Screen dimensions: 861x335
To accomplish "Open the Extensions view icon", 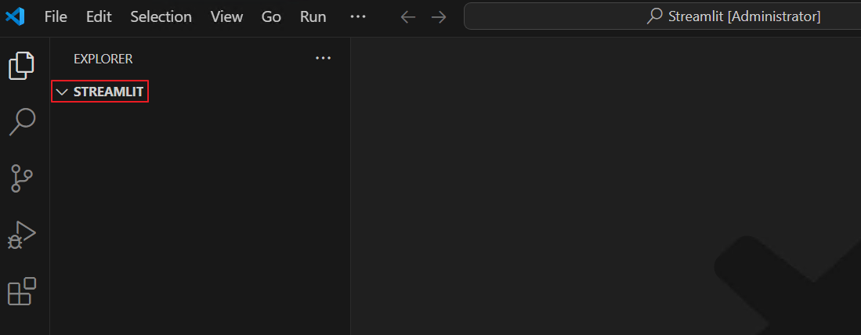I will (22, 291).
